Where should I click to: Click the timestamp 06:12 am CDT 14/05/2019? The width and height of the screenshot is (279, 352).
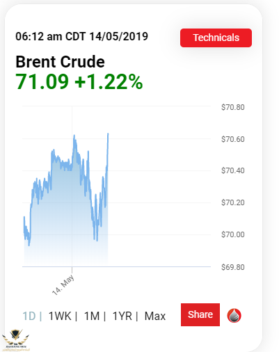pos(81,36)
